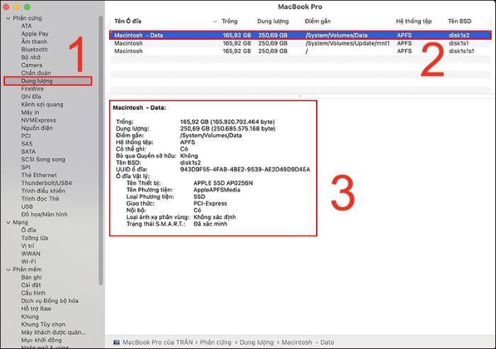The width and height of the screenshot is (496, 349).
Task: Open NVMExpress in the sidebar
Action: click(x=38, y=121)
